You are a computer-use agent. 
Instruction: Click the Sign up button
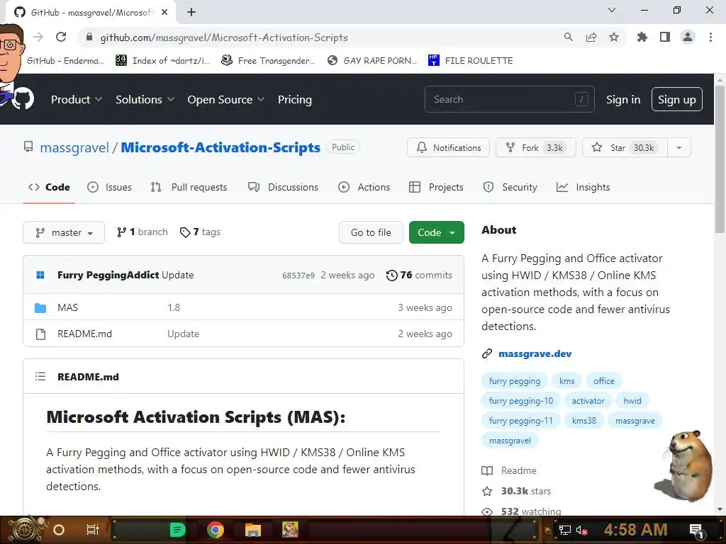[x=677, y=99]
